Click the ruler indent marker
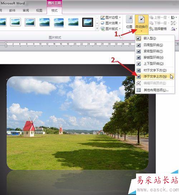This screenshot has width=179, height=195. (x=6, y=44)
